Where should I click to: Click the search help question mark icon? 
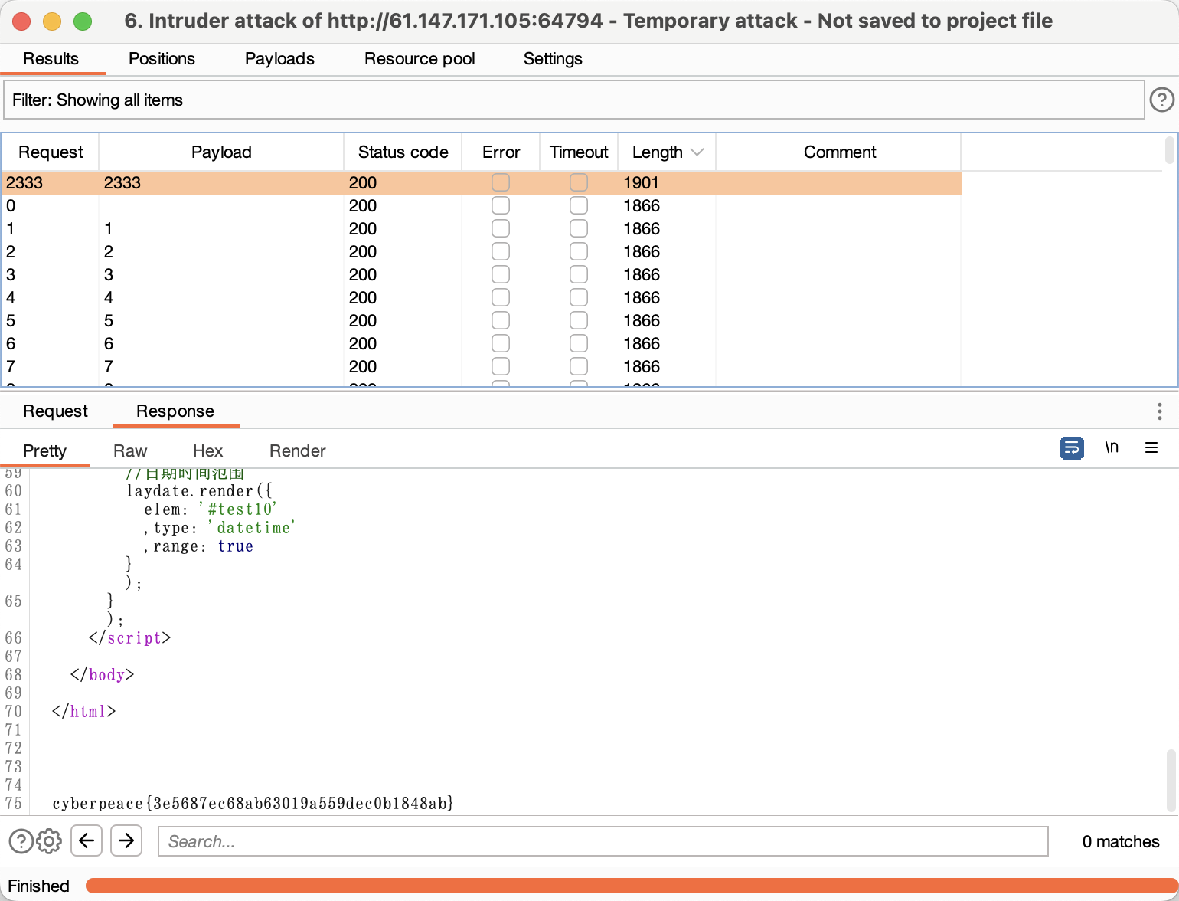(21, 841)
